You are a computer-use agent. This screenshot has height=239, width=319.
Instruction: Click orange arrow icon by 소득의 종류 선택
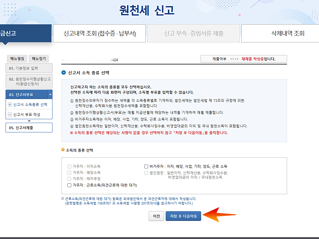63,150
